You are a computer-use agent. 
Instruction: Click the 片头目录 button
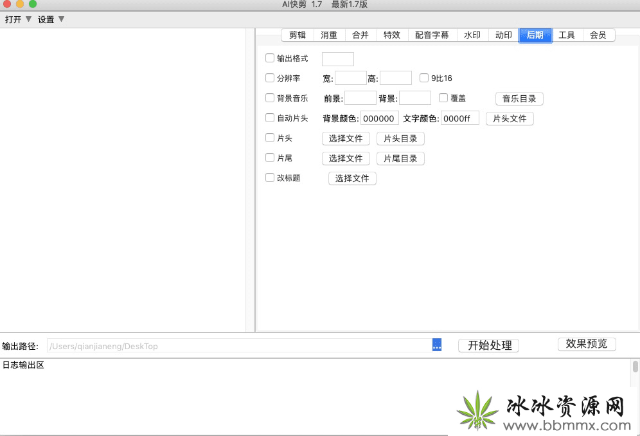pyautogui.click(x=400, y=138)
